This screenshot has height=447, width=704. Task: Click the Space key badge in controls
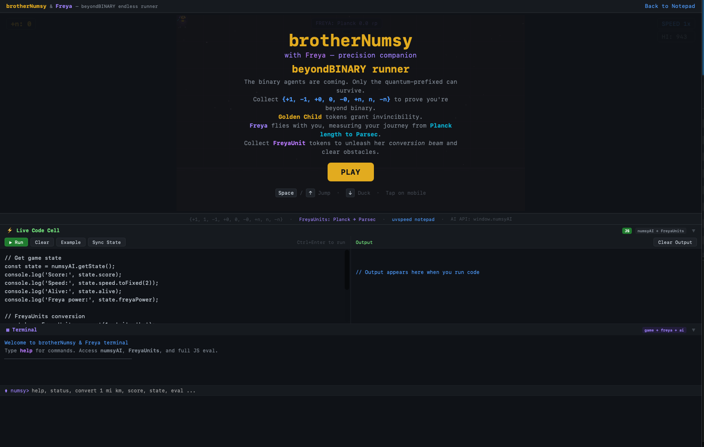pyautogui.click(x=285, y=193)
